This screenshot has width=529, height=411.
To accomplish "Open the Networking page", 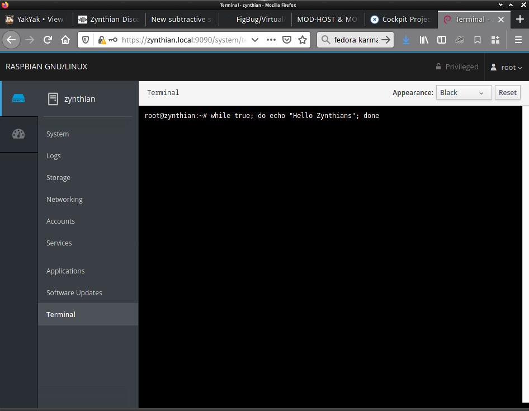I will 88,200.
